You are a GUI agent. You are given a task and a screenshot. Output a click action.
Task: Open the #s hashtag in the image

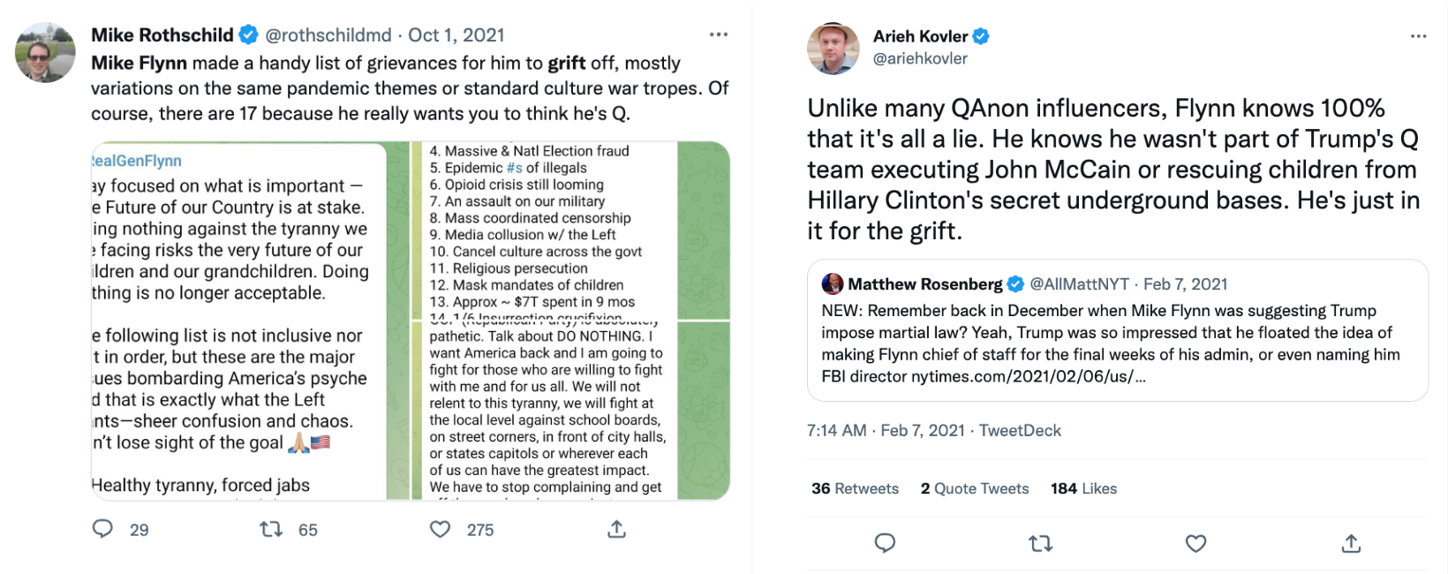click(x=514, y=168)
